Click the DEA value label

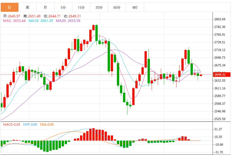(x=47, y=125)
